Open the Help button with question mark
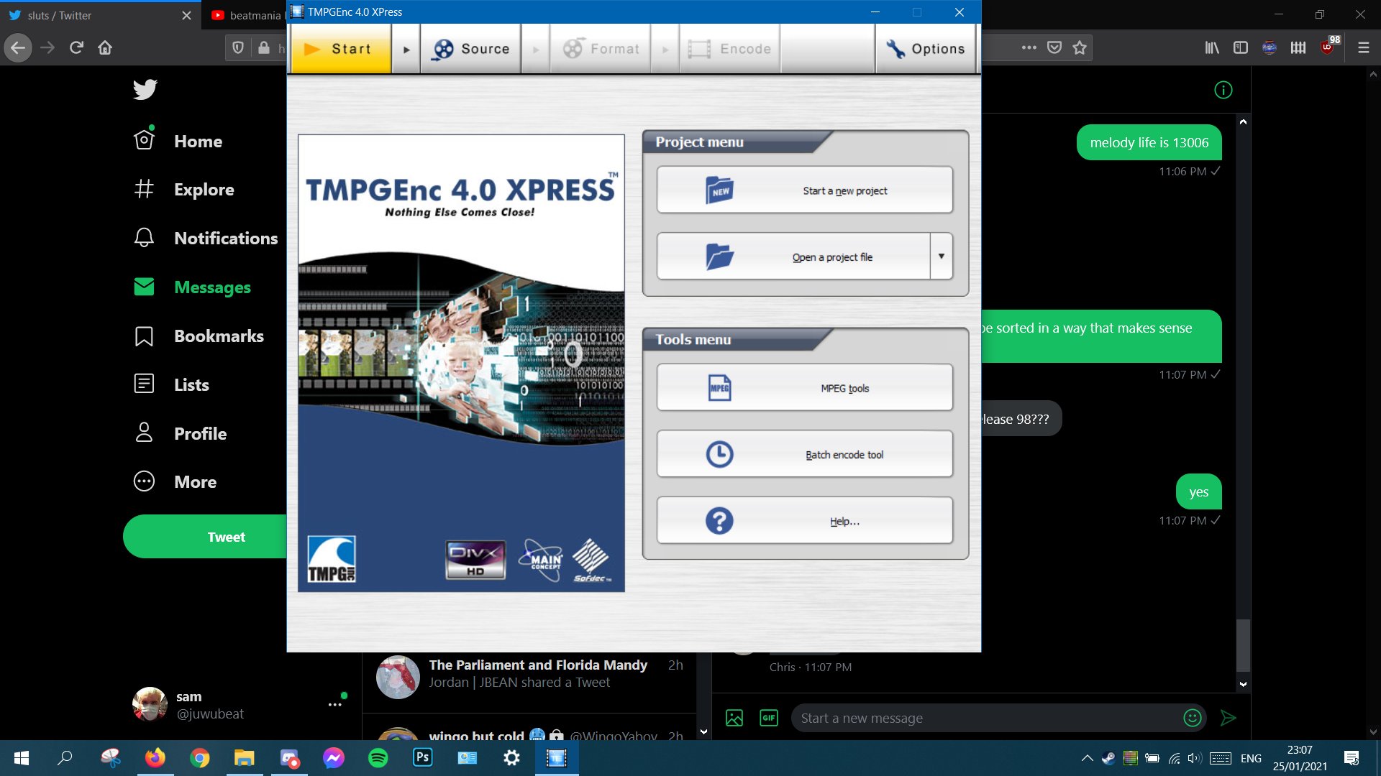The height and width of the screenshot is (776, 1381). [804, 521]
